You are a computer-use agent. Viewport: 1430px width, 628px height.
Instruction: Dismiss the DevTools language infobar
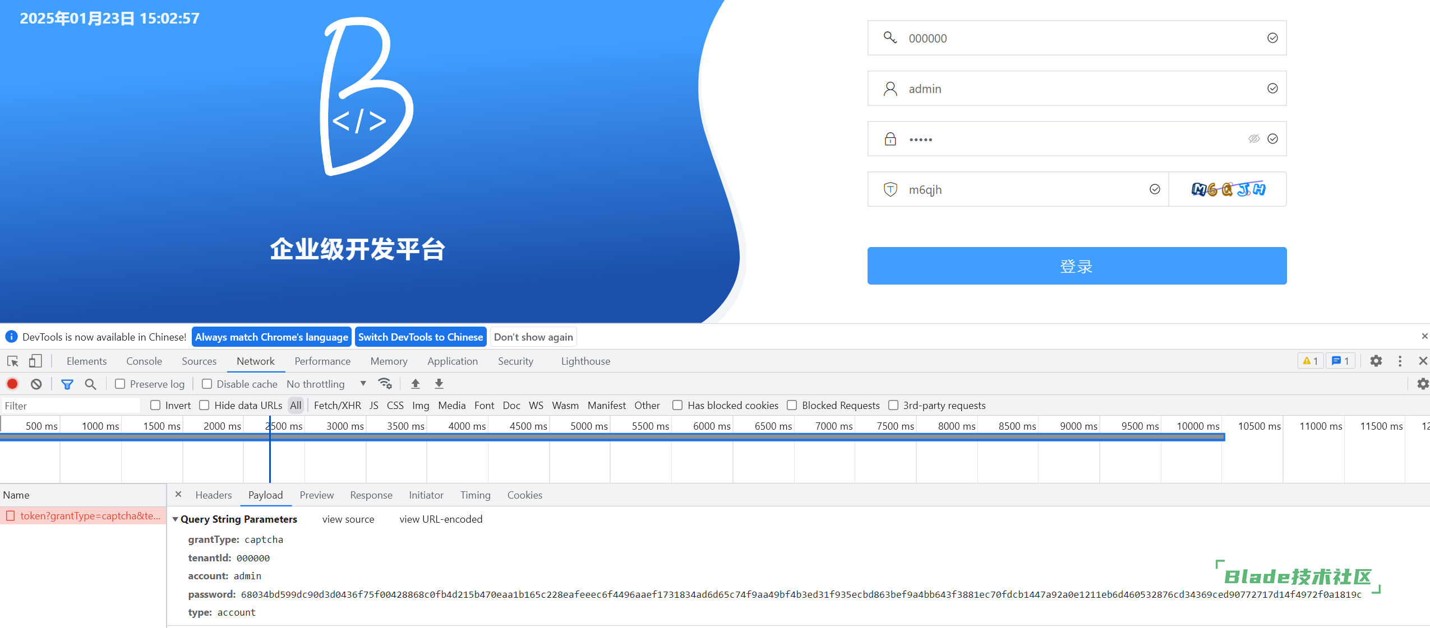(x=1424, y=336)
